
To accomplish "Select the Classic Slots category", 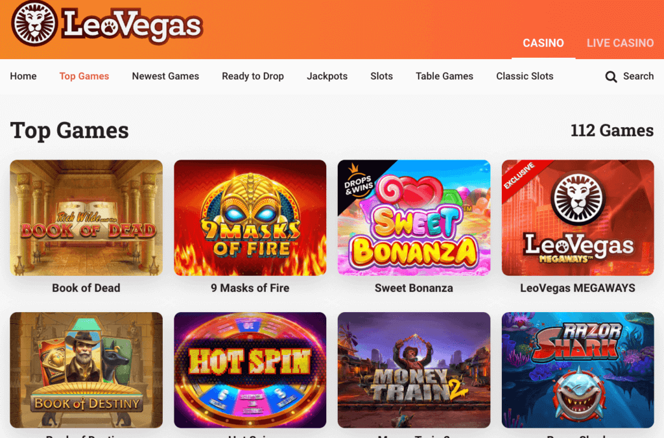I will pyautogui.click(x=525, y=77).
